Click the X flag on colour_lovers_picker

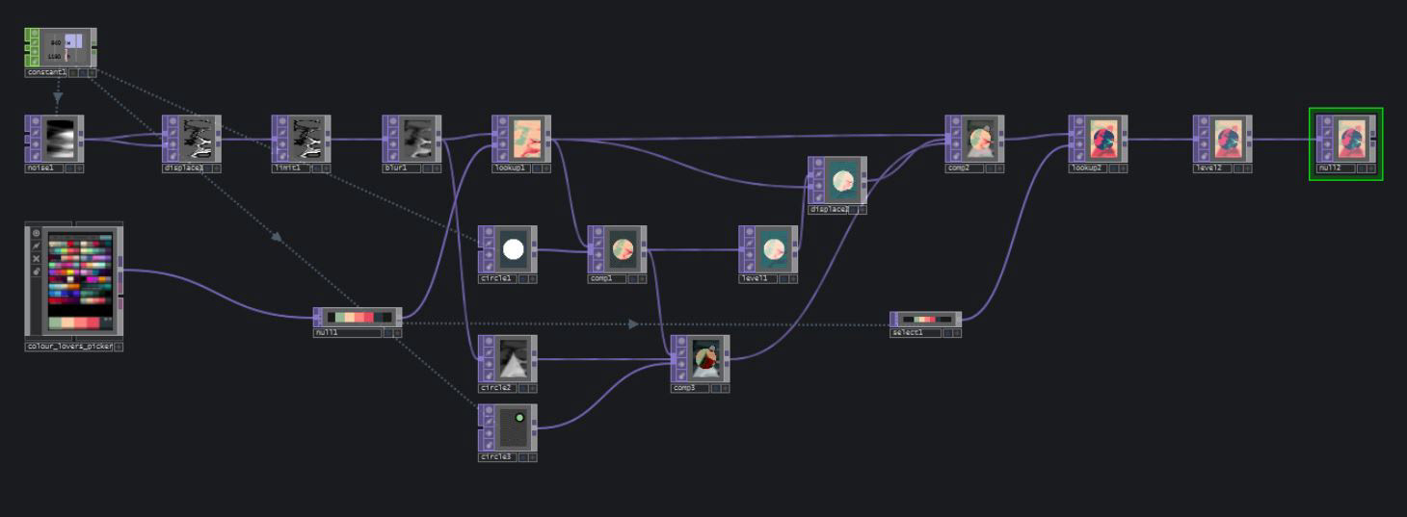point(37,259)
